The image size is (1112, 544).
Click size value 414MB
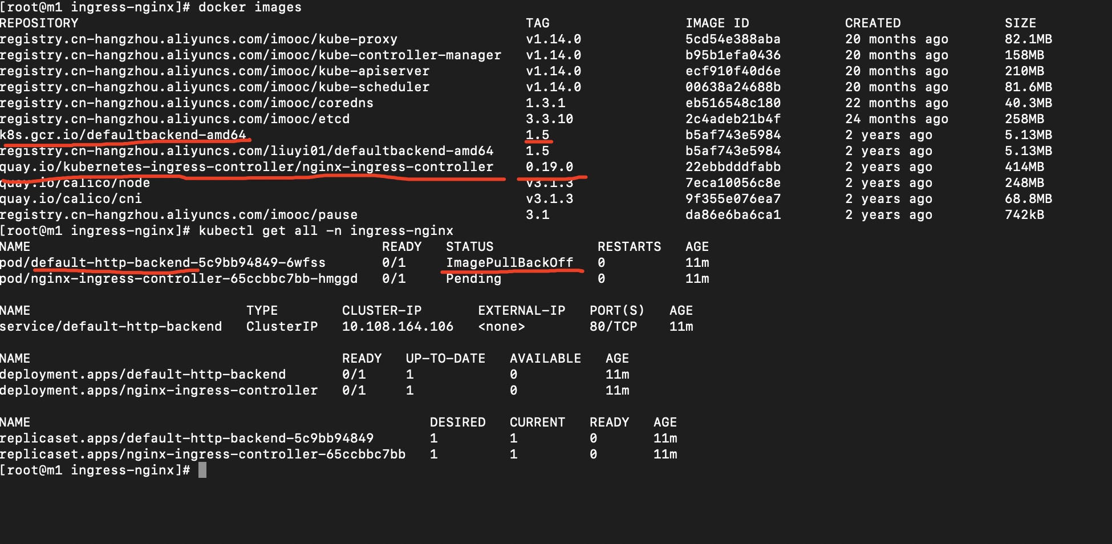pyautogui.click(x=1024, y=167)
